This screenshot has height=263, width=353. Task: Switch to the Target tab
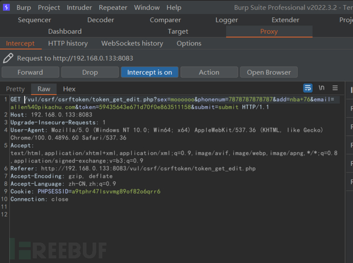point(178,31)
